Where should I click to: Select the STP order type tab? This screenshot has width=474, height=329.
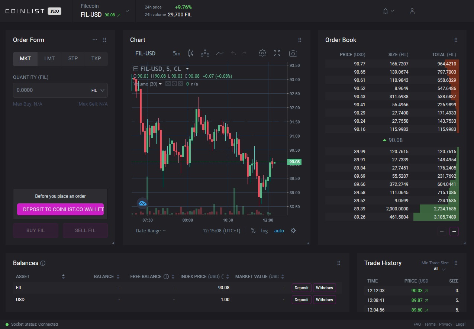tap(72, 58)
